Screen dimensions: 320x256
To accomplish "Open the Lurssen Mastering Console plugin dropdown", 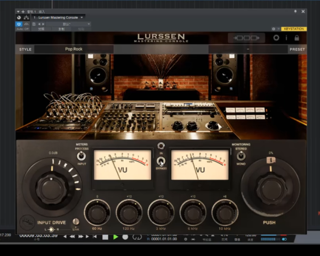I will click(58, 18).
